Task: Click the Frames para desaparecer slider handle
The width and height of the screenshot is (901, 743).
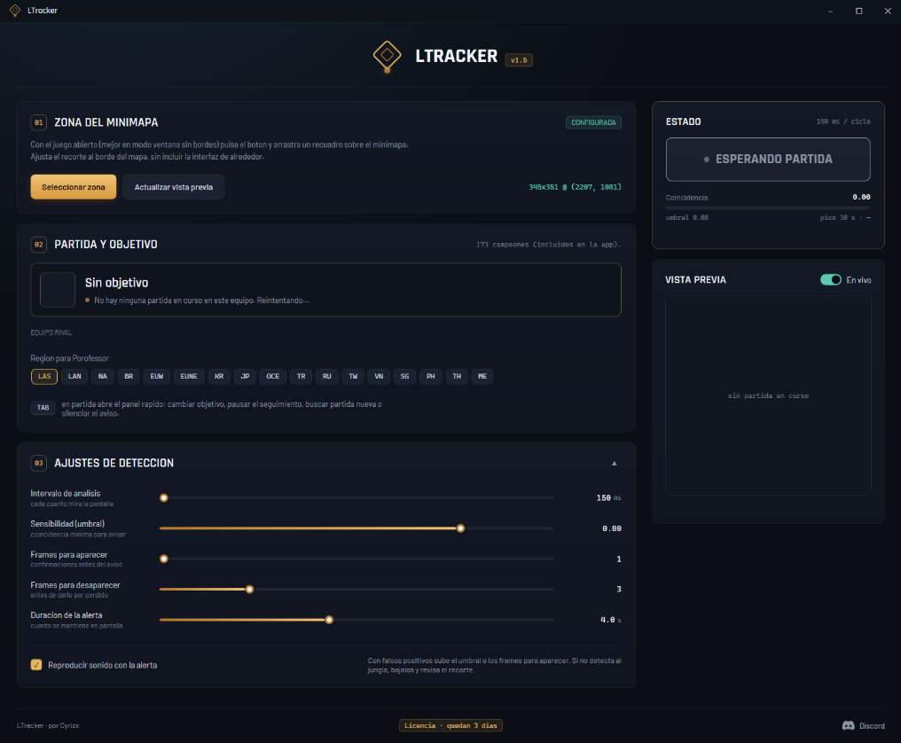Action: click(x=249, y=590)
